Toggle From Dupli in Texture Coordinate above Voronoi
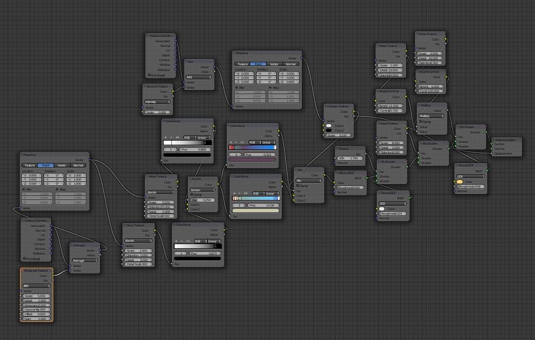The width and height of the screenshot is (535, 340). coord(149,75)
